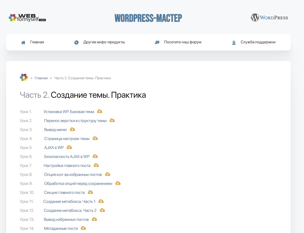304x233 pixels.
Task: Download files for Обработка опций перед сохранением
Action: pos(118,183)
